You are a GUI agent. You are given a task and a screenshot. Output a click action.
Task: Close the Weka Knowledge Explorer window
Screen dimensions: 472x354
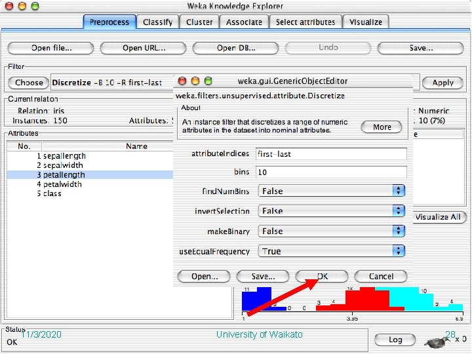[x=9, y=6]
